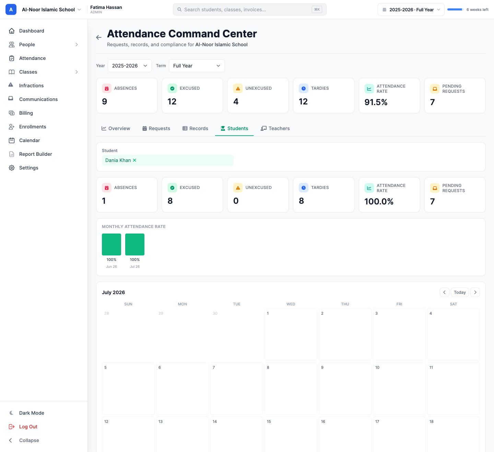Image resolution: width=494 pixels, height=452 pixels.
Task: Click the student Pending Requests card showing 7
Action: click(x=455, y=195)
